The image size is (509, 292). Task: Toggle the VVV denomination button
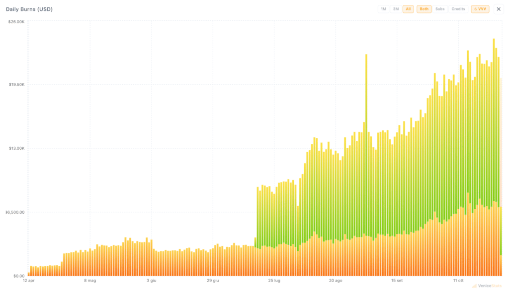(480, 9)
